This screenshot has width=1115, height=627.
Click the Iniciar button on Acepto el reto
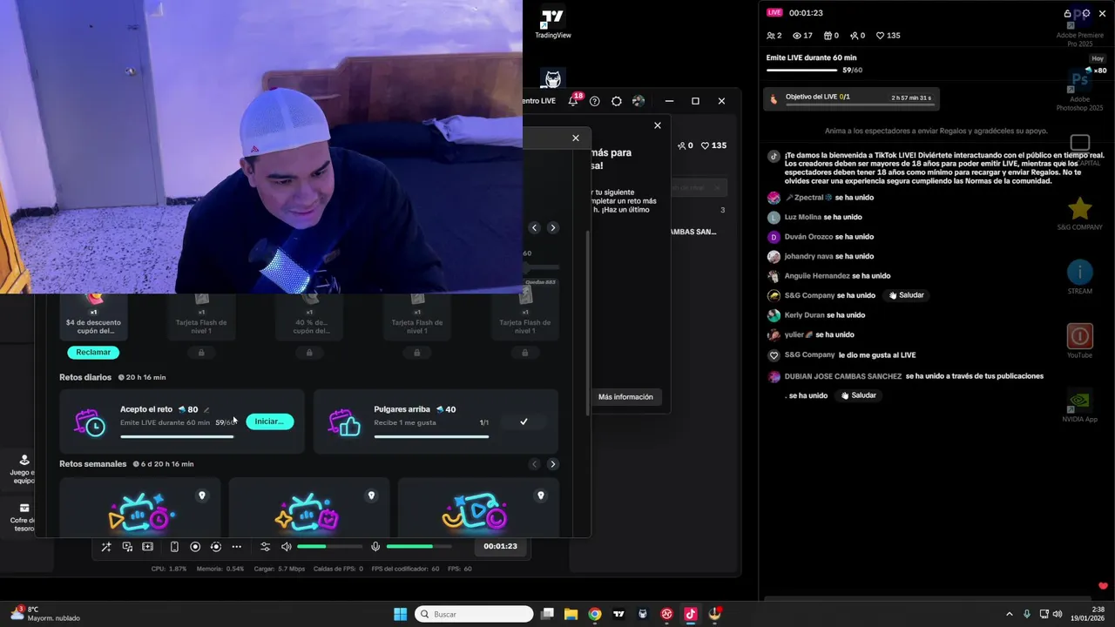click(269, 421)
